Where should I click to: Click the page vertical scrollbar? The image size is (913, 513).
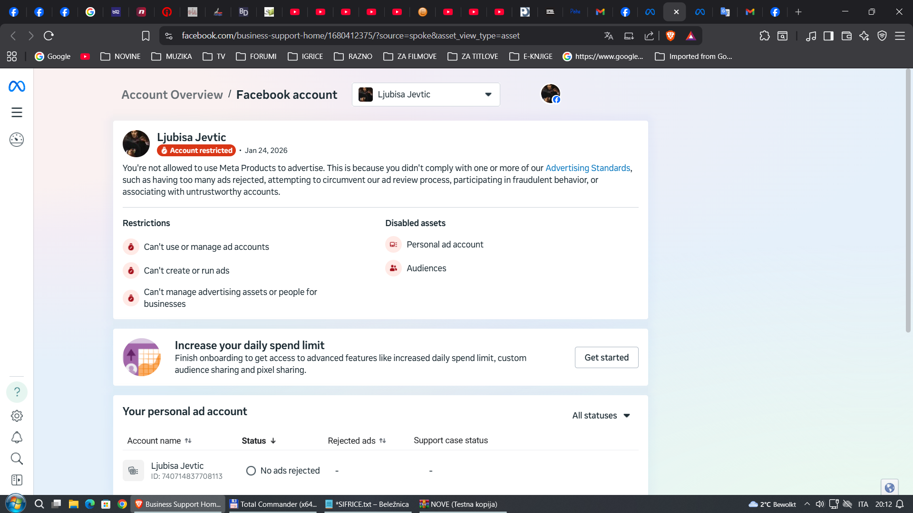coord(908,199)
